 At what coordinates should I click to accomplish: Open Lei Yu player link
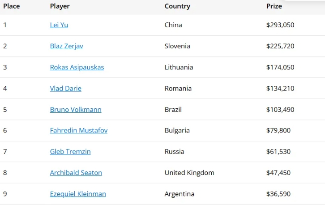pos(59,25)
